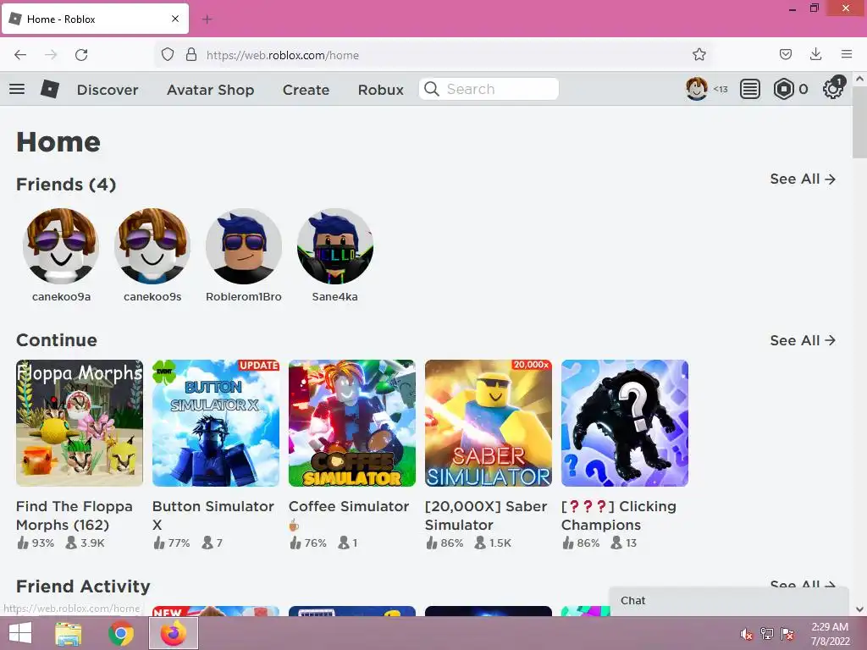Open a new browser tab
Viewport: 867px width, 650px height.
[x=207, y=19]
